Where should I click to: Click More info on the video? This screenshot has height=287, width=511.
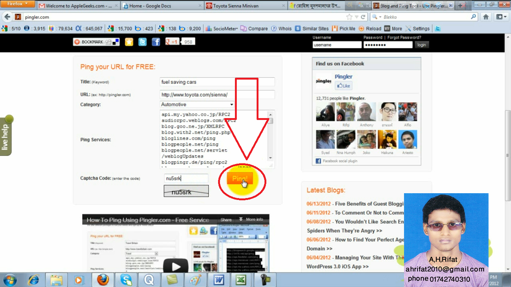tap(251, 219)
